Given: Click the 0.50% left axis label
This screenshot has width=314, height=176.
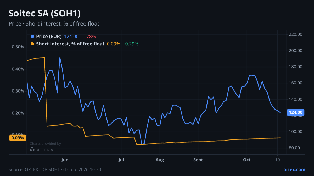Looking at the screenshot, I should tap(18, 47).
